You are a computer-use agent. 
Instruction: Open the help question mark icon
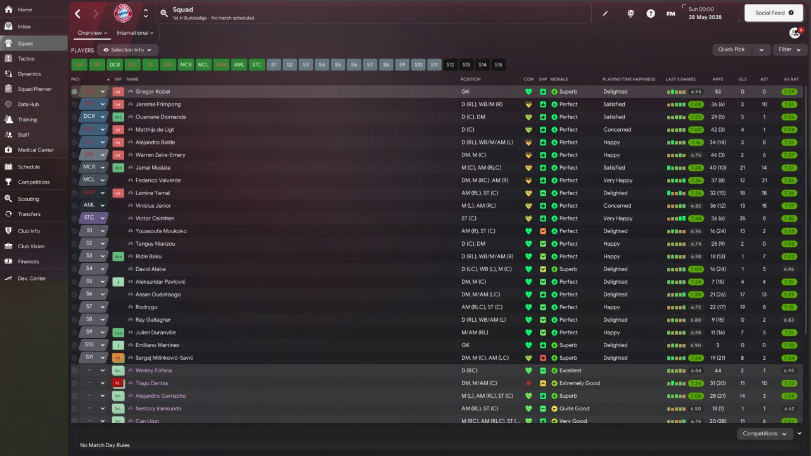pyautogui.click(x=651, y=13)
